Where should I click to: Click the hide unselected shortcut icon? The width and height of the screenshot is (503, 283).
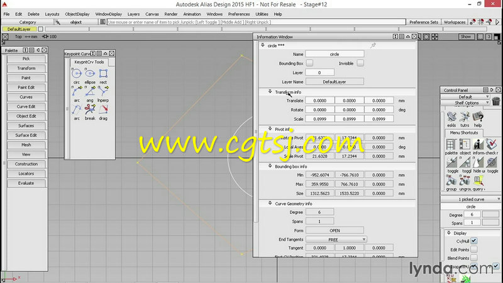pyautogui.click(x=478, y=163)
